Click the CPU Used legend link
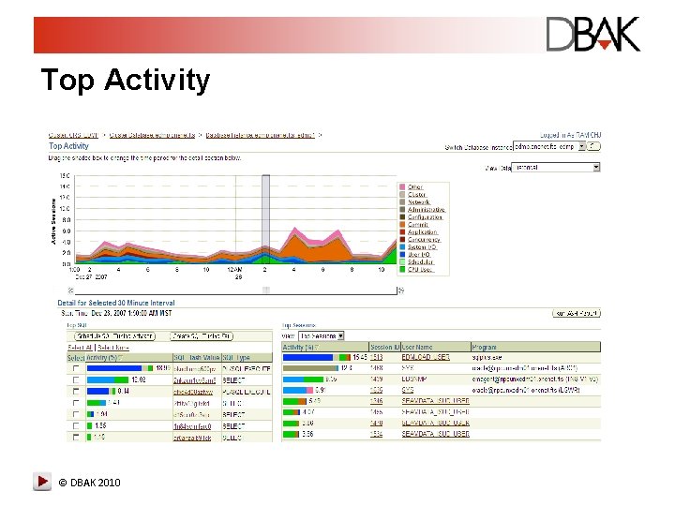This screenshot has width=675, height=506. 421,269
